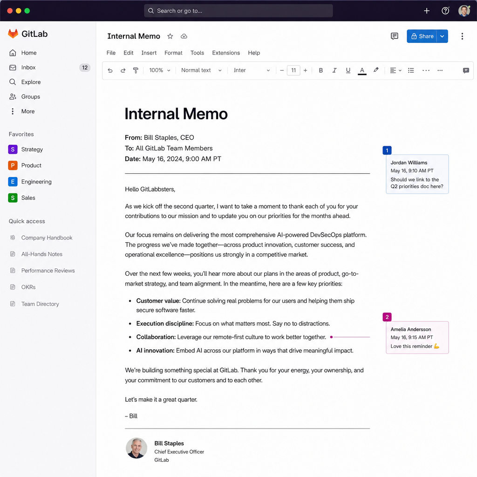Click the Quick access section heading
The height and width of the screenshot is (477, 477).
pos(27,221)
